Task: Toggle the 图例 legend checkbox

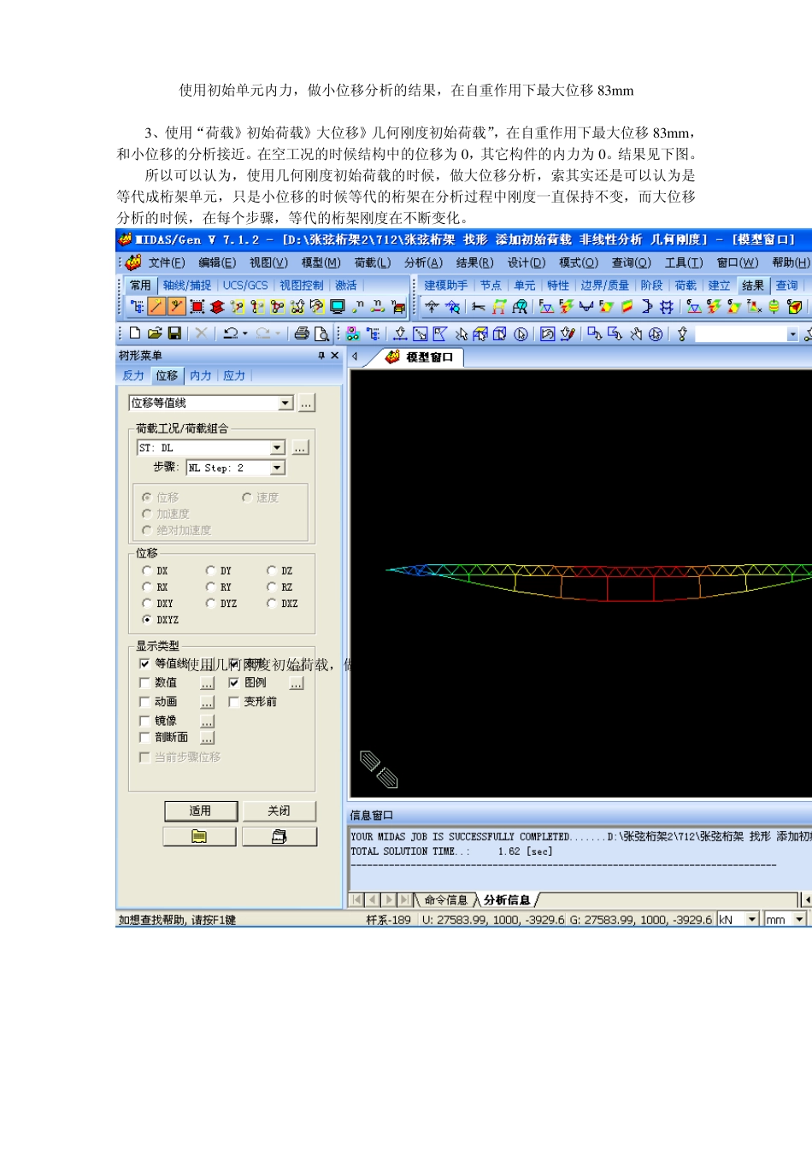Action: (233, 682)
